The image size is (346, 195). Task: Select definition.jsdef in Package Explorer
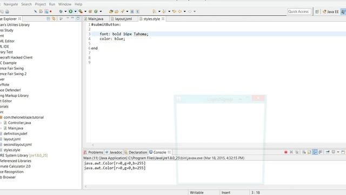[15, 134]
